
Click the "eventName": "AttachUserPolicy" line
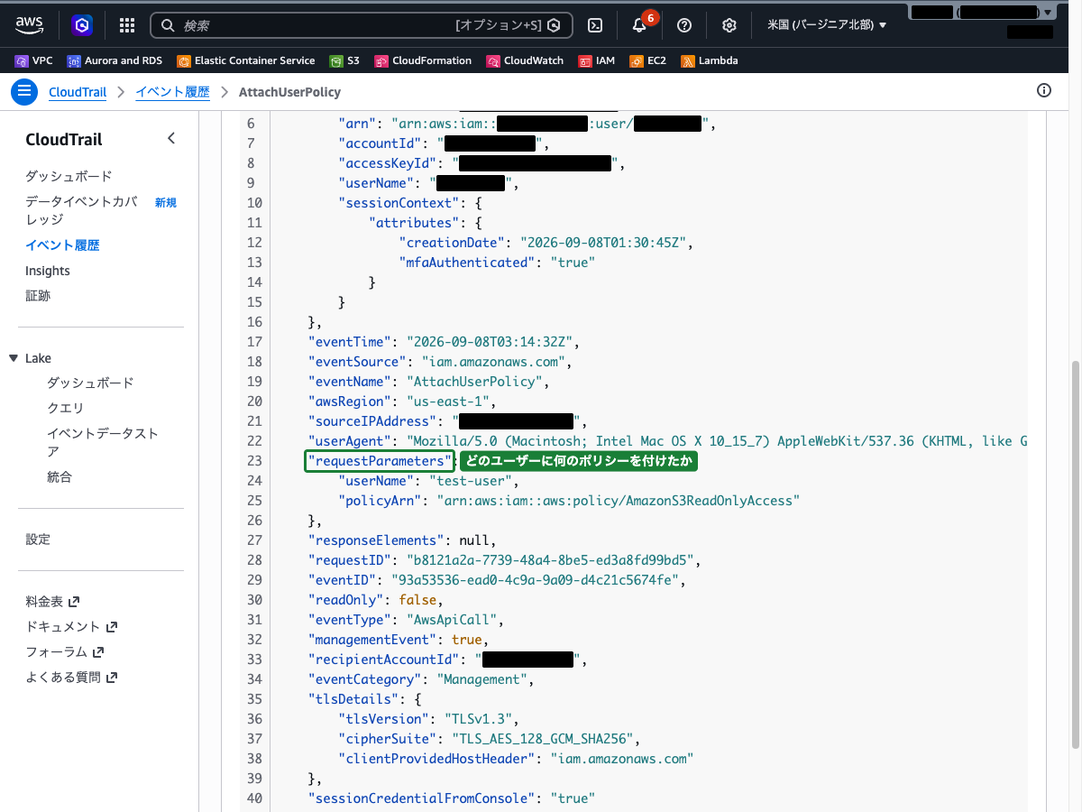[x=428, y=382]
